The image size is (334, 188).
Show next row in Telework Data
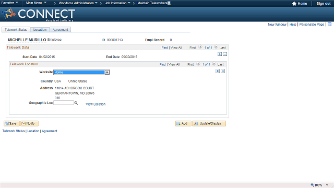(216, 47)
